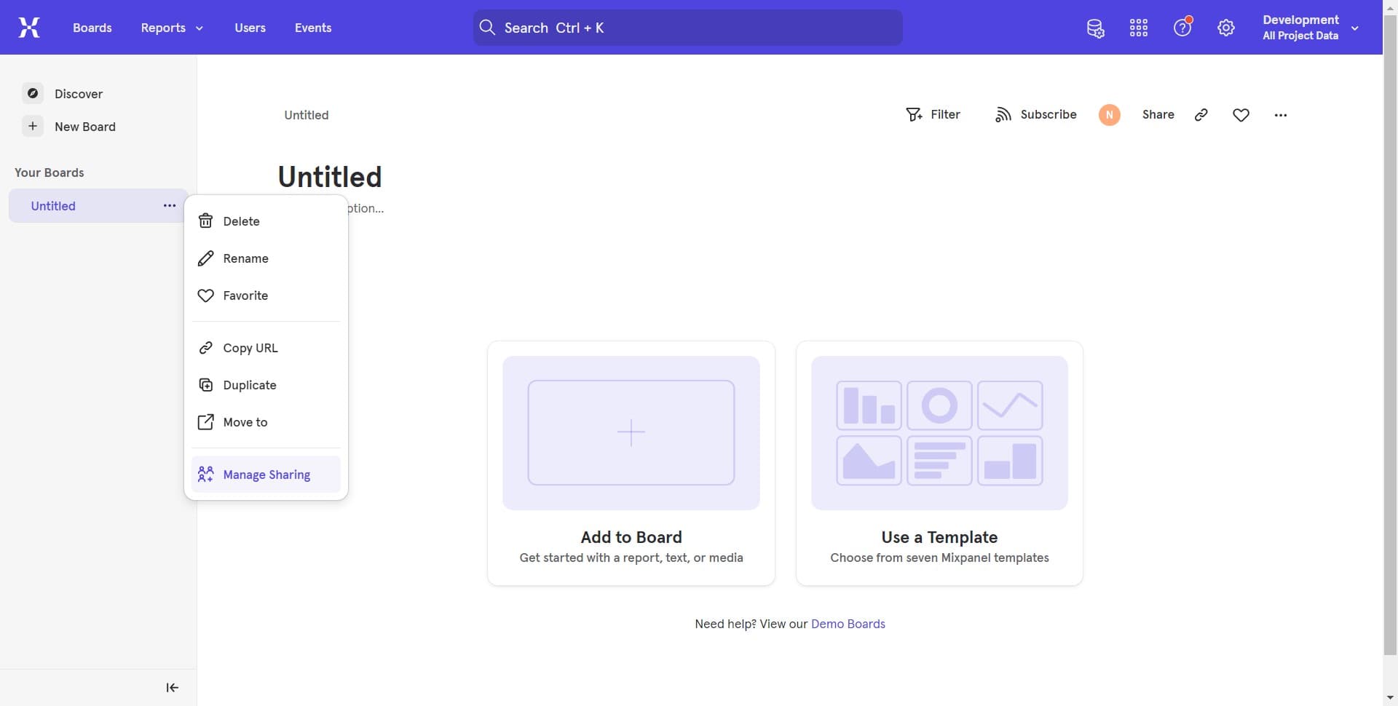Open the settings gear icon
This screenshot has width=1398, height=706.
(x=1226, y=28)
